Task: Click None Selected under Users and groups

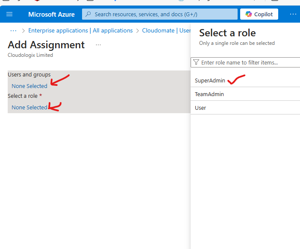Action: click(x=29, y=86)
